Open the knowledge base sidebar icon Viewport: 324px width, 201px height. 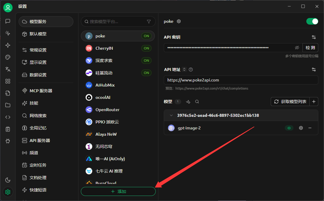click(x=8, y=93)
